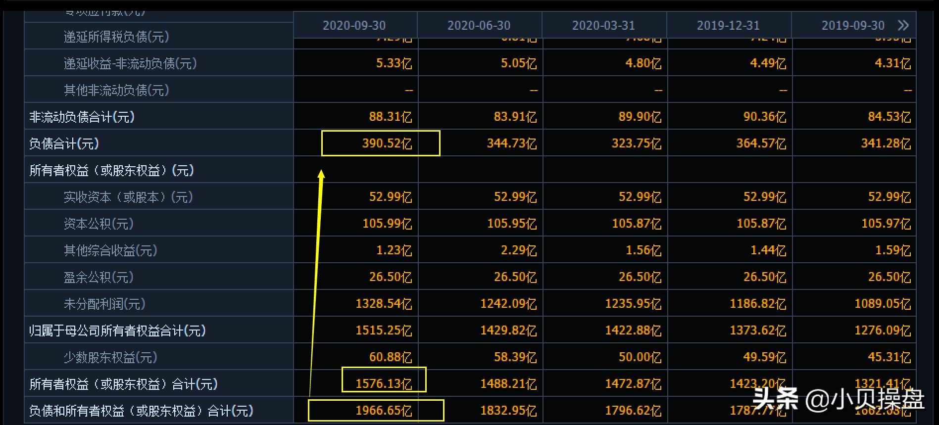The height and width of the screenshot is (425, 939).
Task: Click the 负债和所有者权益（或股东权益）合计(元) row label
Action: tap(141, 411)
